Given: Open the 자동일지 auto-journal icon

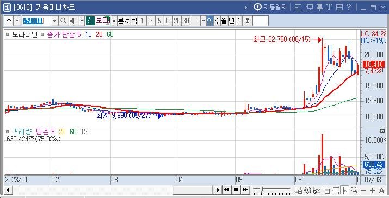Looking at the screenshot, I should click(x=257, y=7).
